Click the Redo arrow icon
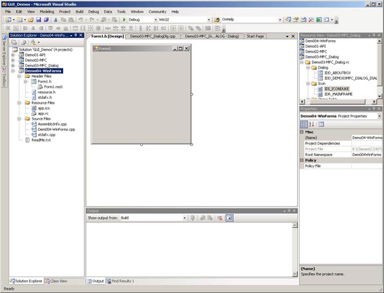This screenshot has height=293, width=384. 92,19
